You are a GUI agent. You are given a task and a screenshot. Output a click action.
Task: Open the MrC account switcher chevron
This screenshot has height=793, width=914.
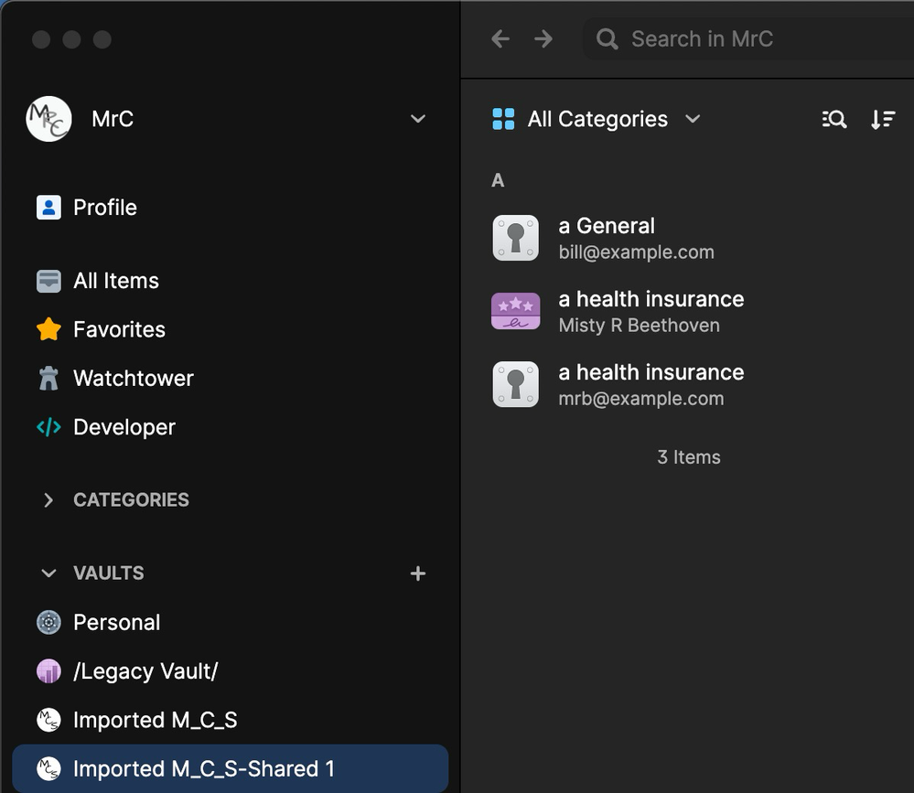pos(418,119)
